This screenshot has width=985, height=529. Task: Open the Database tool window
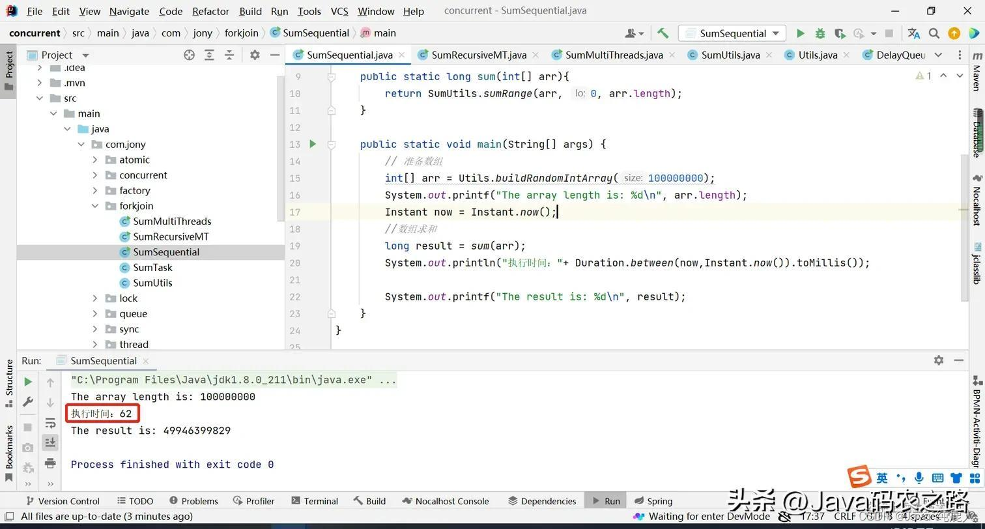pyautogui.click(x=977, y=133)
